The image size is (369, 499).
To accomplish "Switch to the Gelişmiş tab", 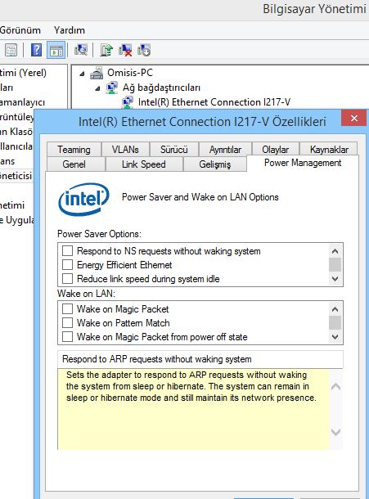I will [x=214, y=164].
